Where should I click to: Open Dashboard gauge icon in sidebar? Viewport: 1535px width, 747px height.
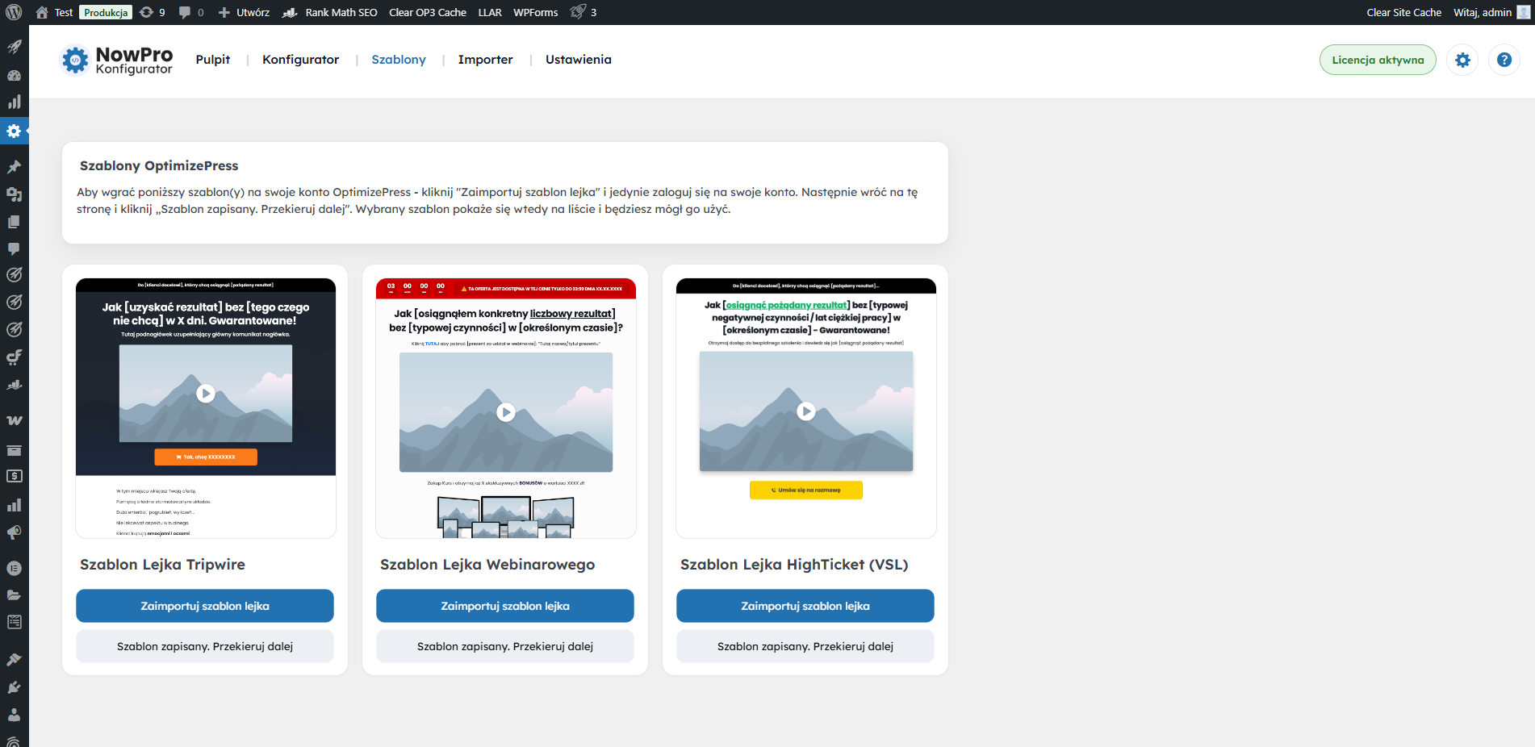coord(14,75)
